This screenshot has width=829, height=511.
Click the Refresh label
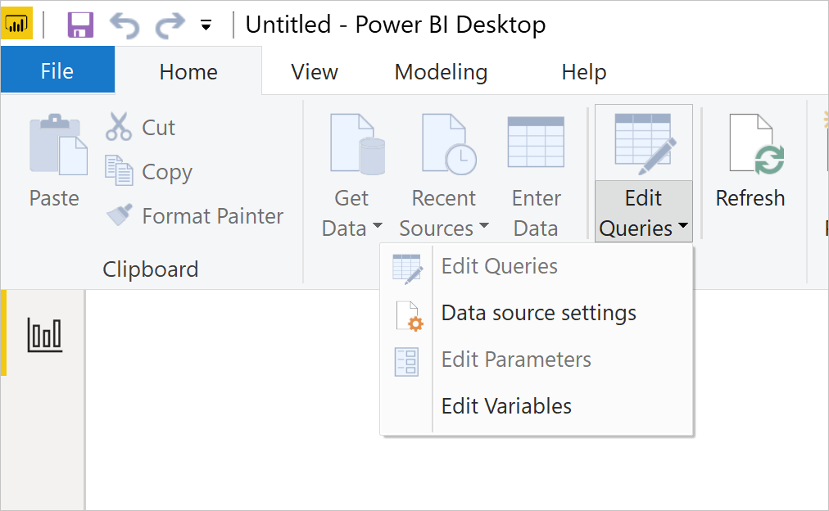pyautogui.click(x=750, y=199)
